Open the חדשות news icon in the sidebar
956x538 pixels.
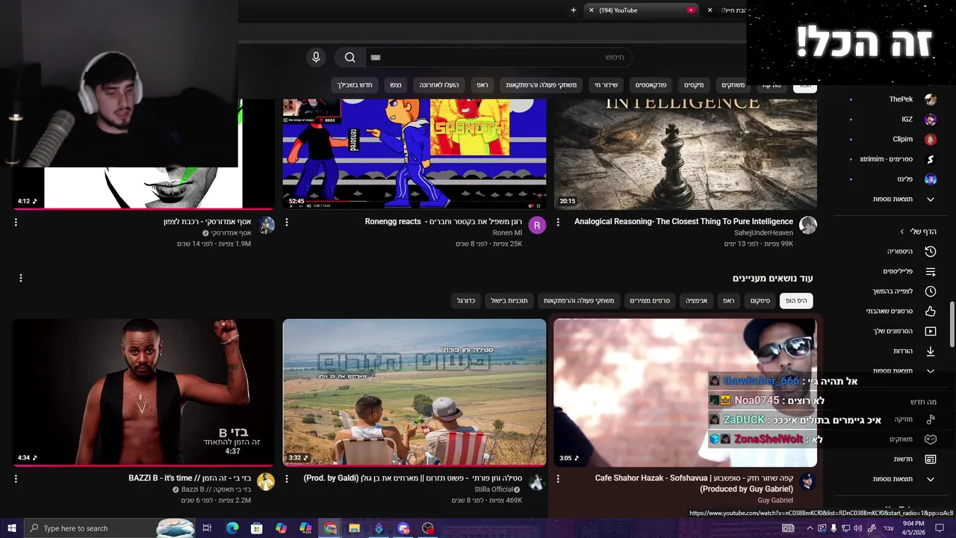tap(931, 459)
